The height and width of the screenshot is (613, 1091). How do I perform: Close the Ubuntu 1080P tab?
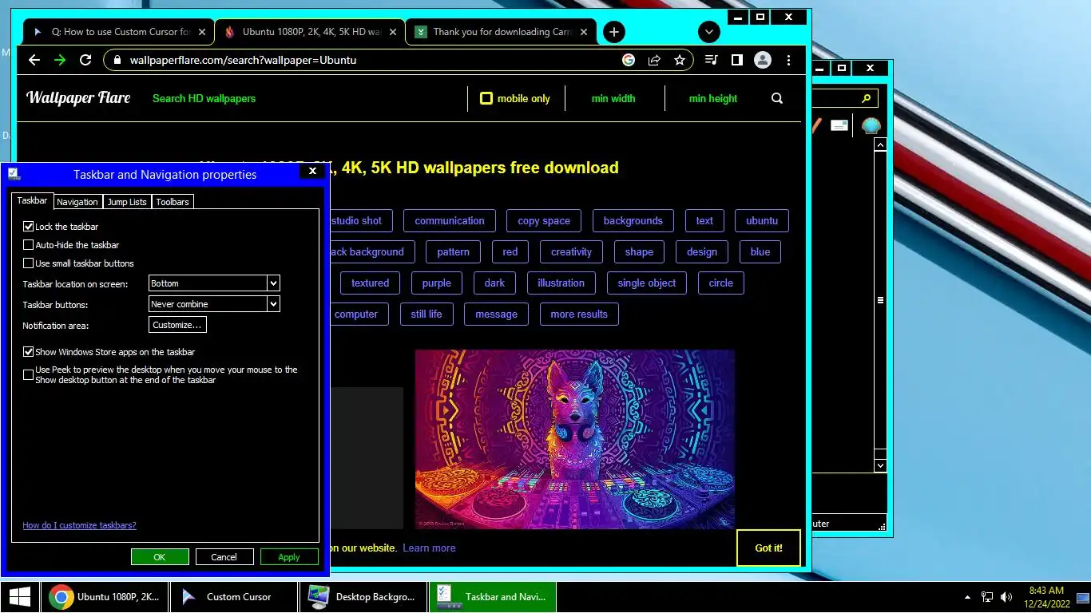tap(394, 32)
